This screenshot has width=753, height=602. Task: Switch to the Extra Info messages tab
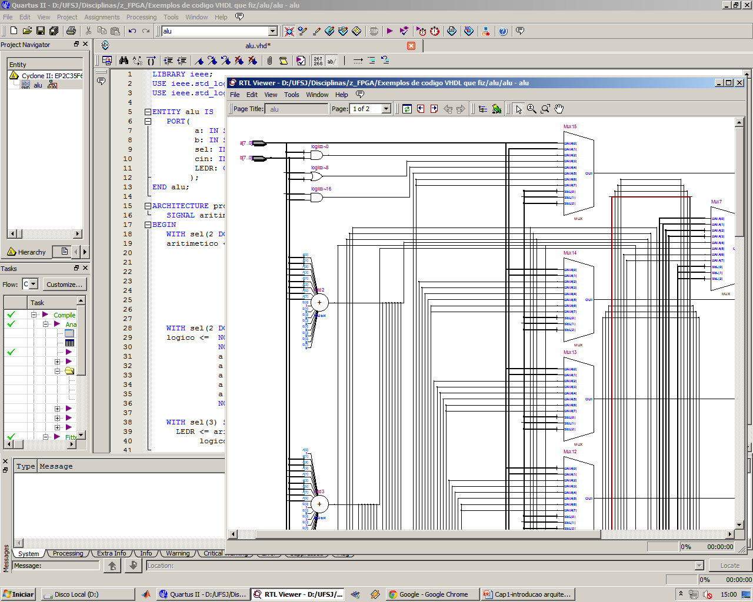click(x=111, y=553)
